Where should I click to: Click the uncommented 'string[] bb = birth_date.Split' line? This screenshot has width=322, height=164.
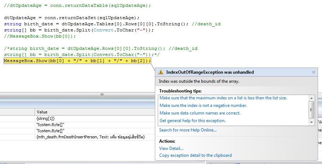[x=79, y=30]
